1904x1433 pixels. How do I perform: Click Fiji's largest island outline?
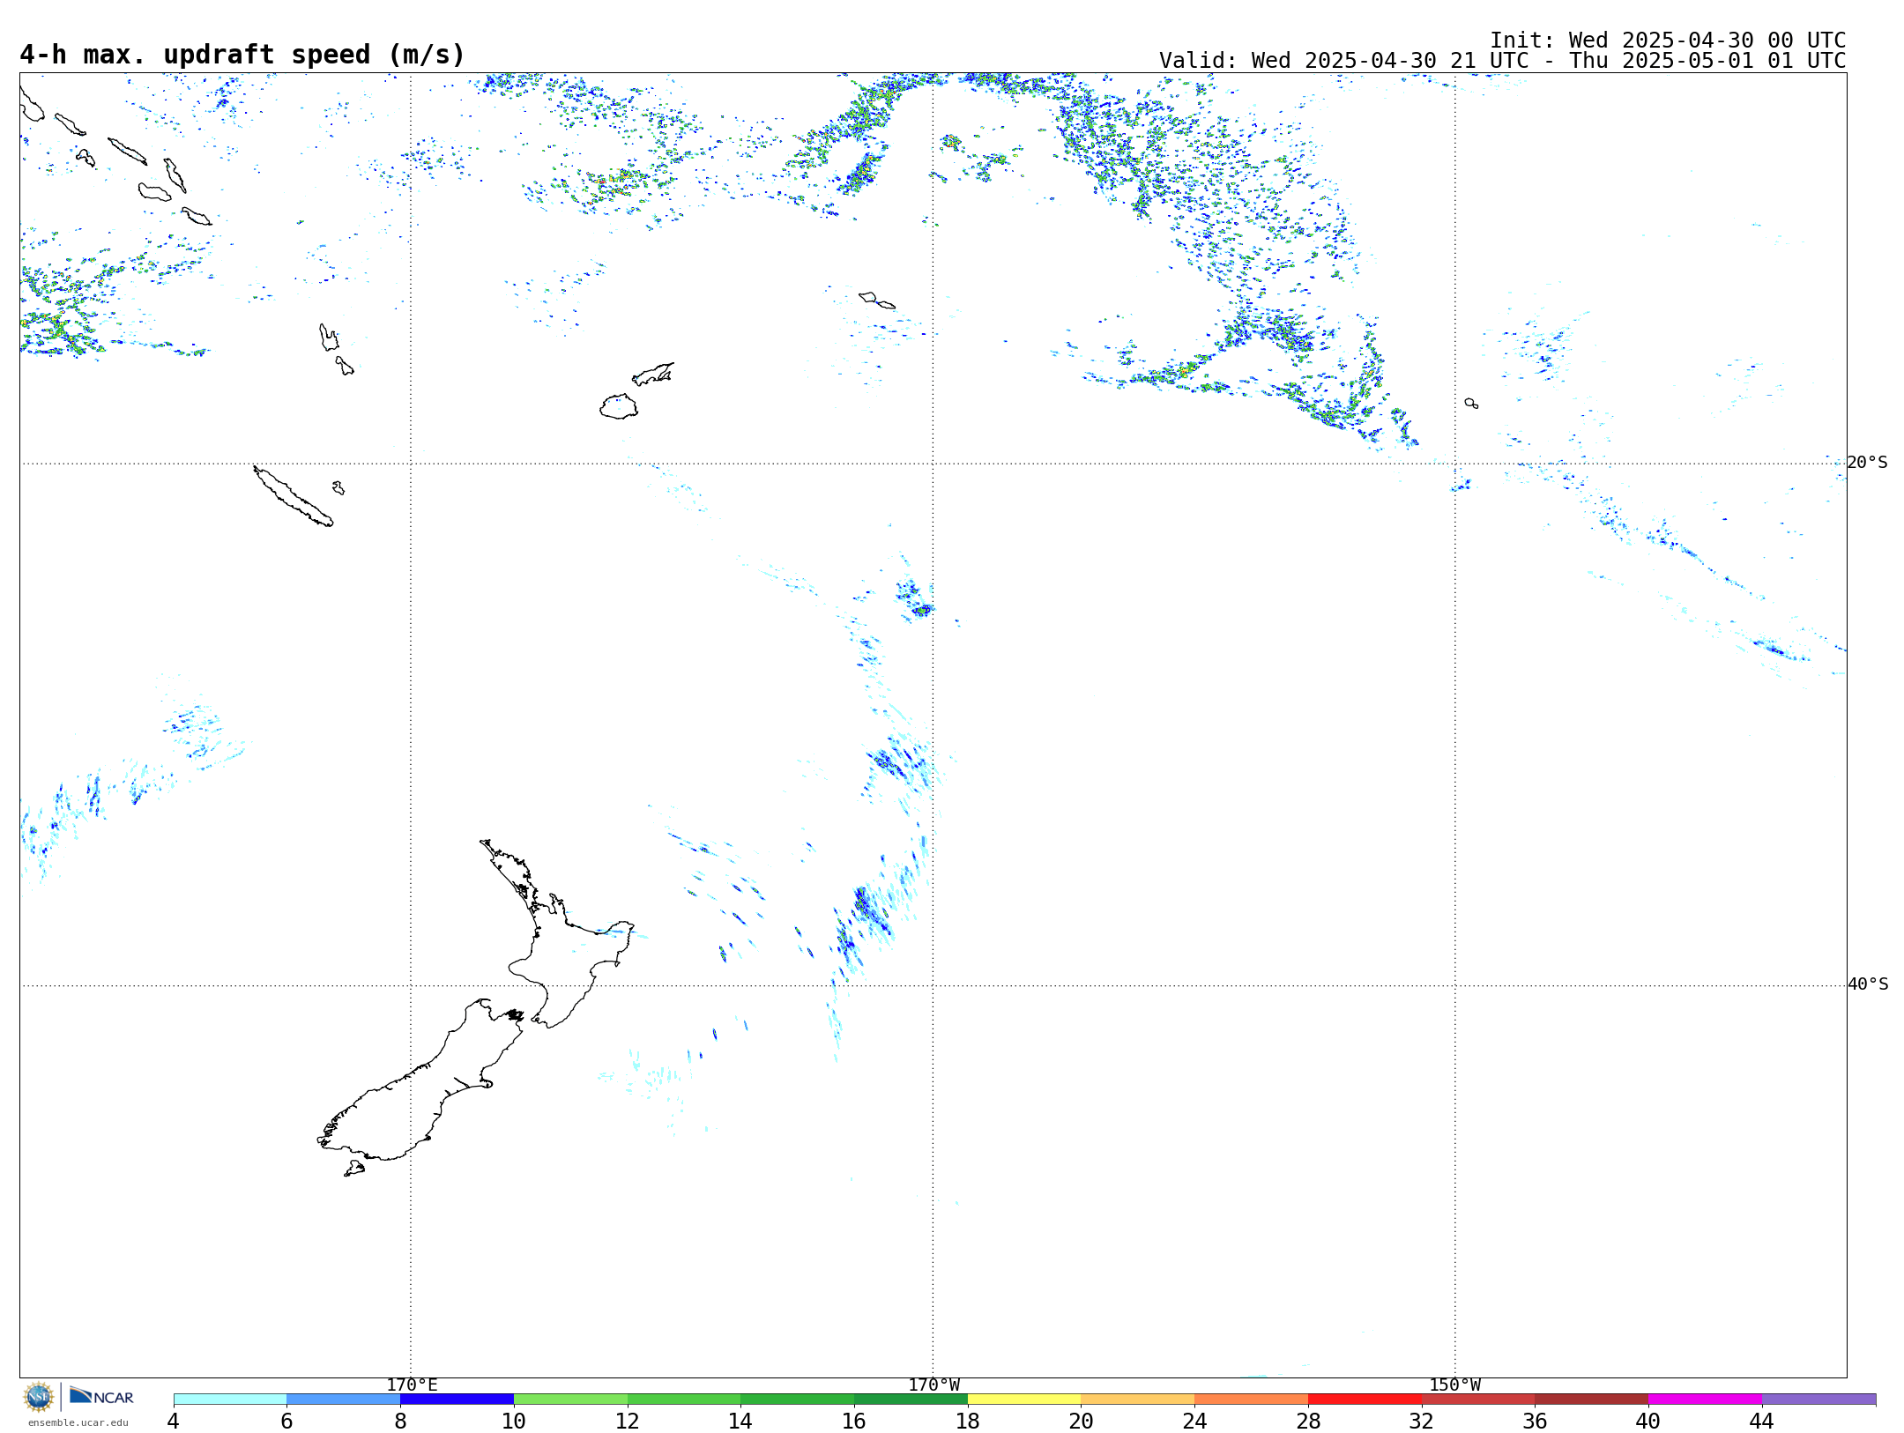tap(619, 406)
